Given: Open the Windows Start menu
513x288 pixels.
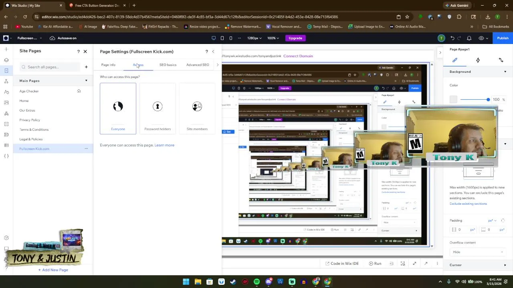Looking at the screenshot, I should (x=186, y=282).
